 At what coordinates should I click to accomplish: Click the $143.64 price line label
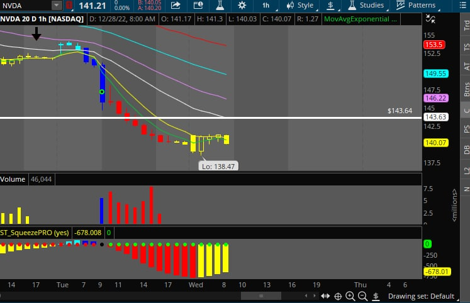pyautogui.click(x=400, y=111)
